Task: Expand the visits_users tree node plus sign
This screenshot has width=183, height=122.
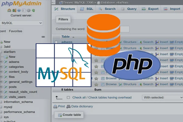Action: [x=1, y=97]
